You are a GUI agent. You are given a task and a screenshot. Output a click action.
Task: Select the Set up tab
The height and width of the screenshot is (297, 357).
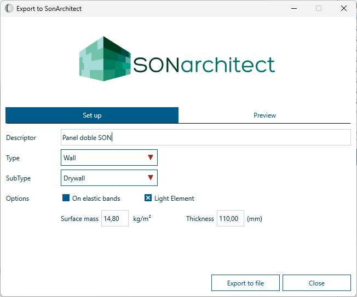[92, 115]
